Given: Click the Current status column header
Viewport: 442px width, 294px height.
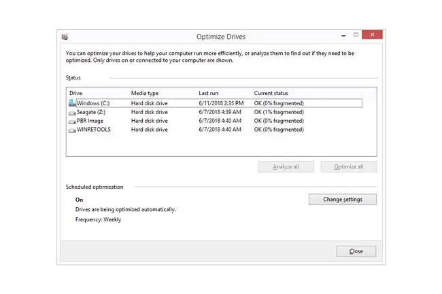Looking at the screenshot, I should 271,93.
